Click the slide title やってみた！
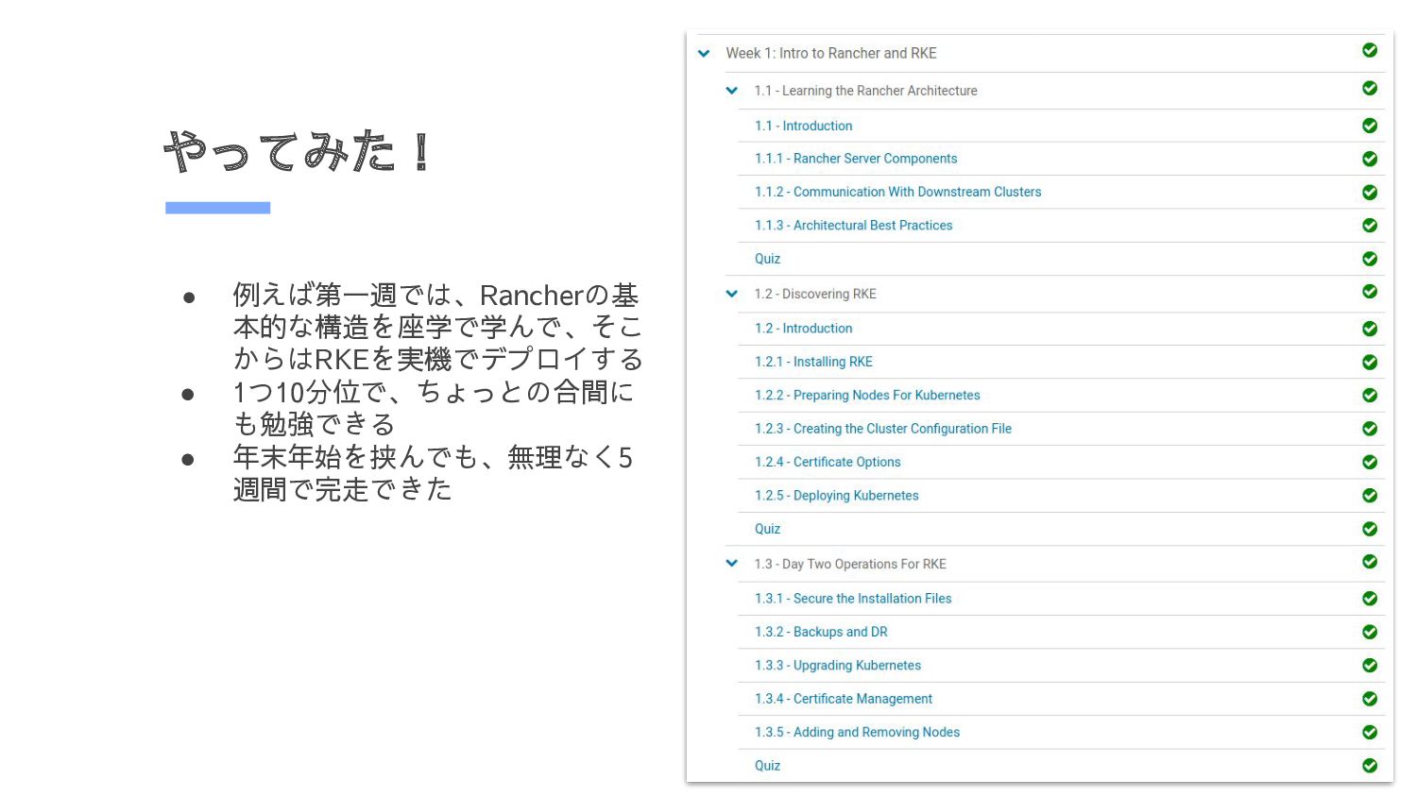The height and width of the screenshot is (797, 1417). 299,151
